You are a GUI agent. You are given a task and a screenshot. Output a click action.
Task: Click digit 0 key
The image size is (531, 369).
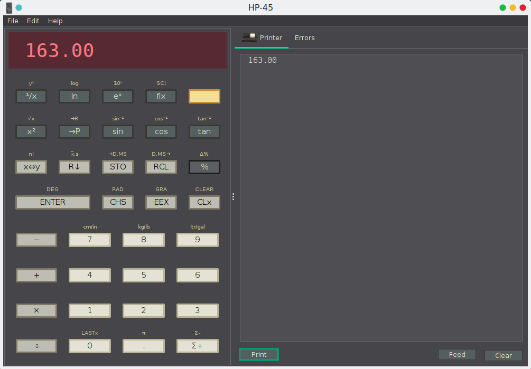(90, 346)
